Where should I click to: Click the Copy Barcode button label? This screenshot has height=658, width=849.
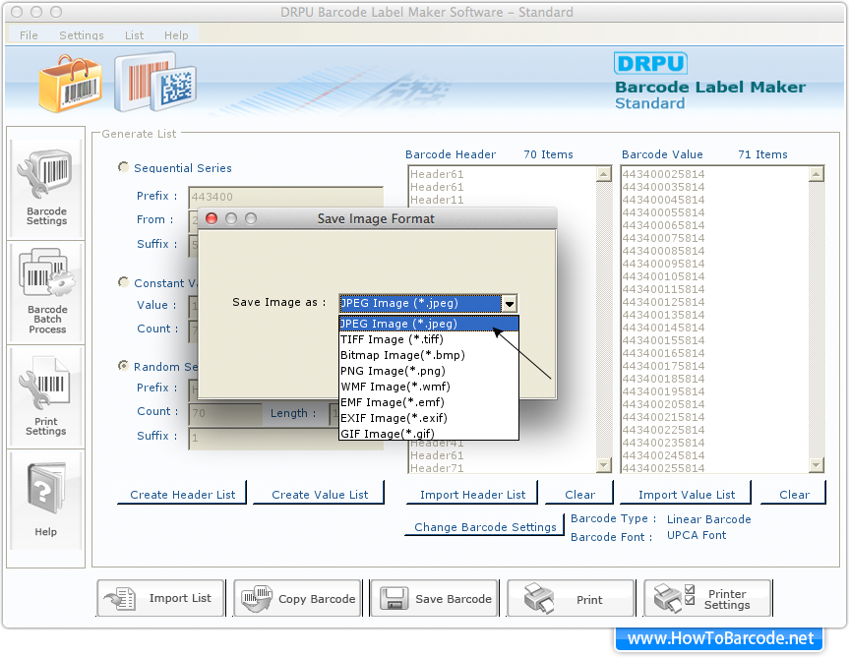click(x=317, y=599)
